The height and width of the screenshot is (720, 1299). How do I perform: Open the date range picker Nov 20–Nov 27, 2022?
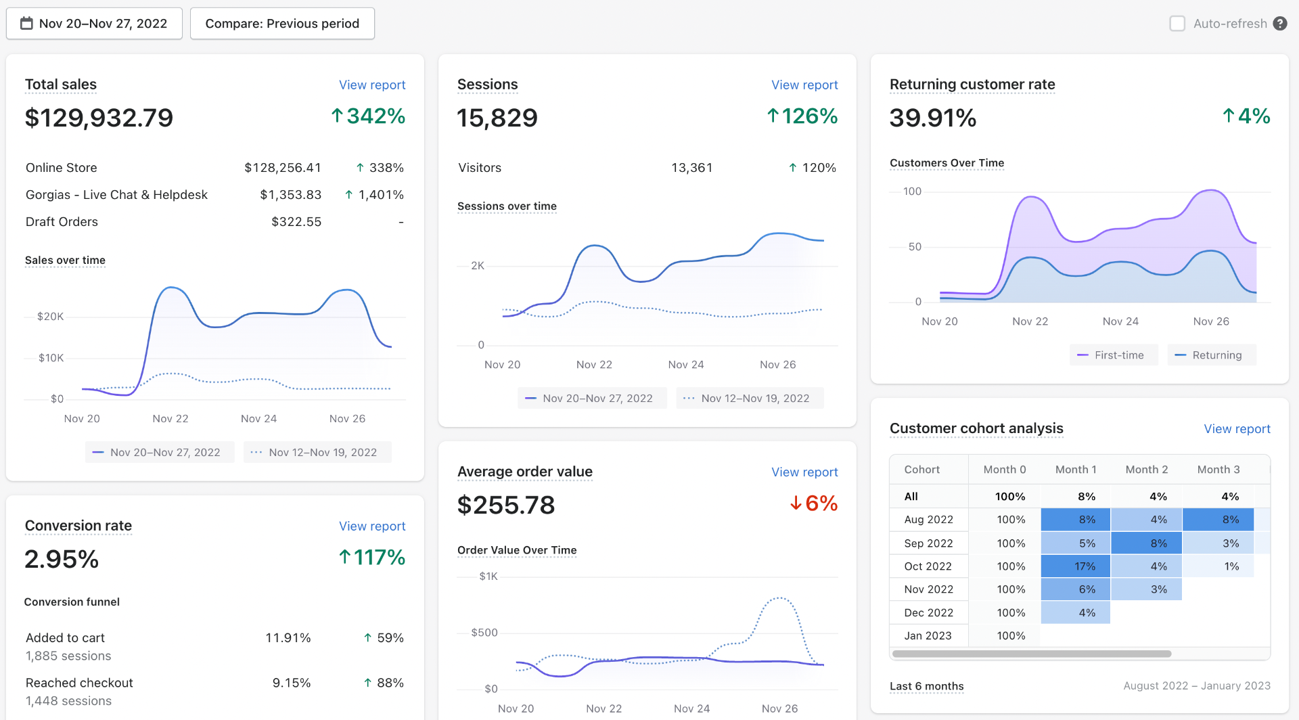coord(94,24)
